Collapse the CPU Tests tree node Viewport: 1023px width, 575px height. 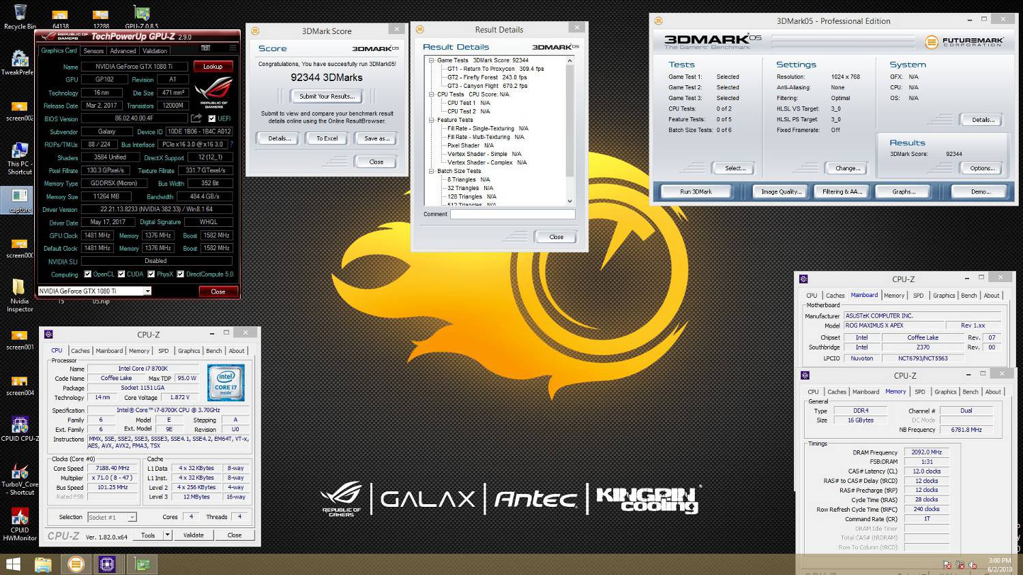pos(432,94)
